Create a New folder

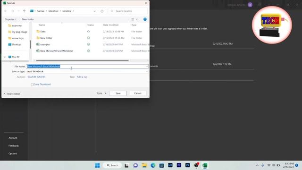pos(28,19)
